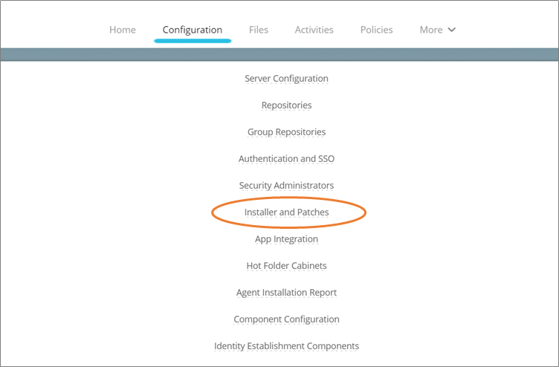Select the Configuration tab

(x=193, y=30)
